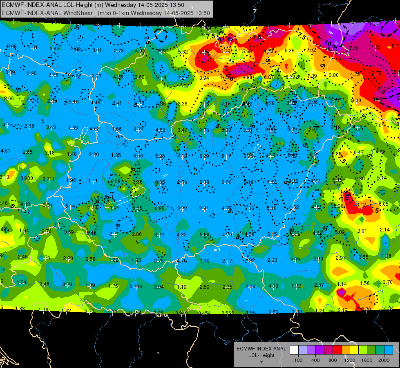Click the legend label '1200'
Viewport: 400px width, 368px height.
(x=350, y=360)
